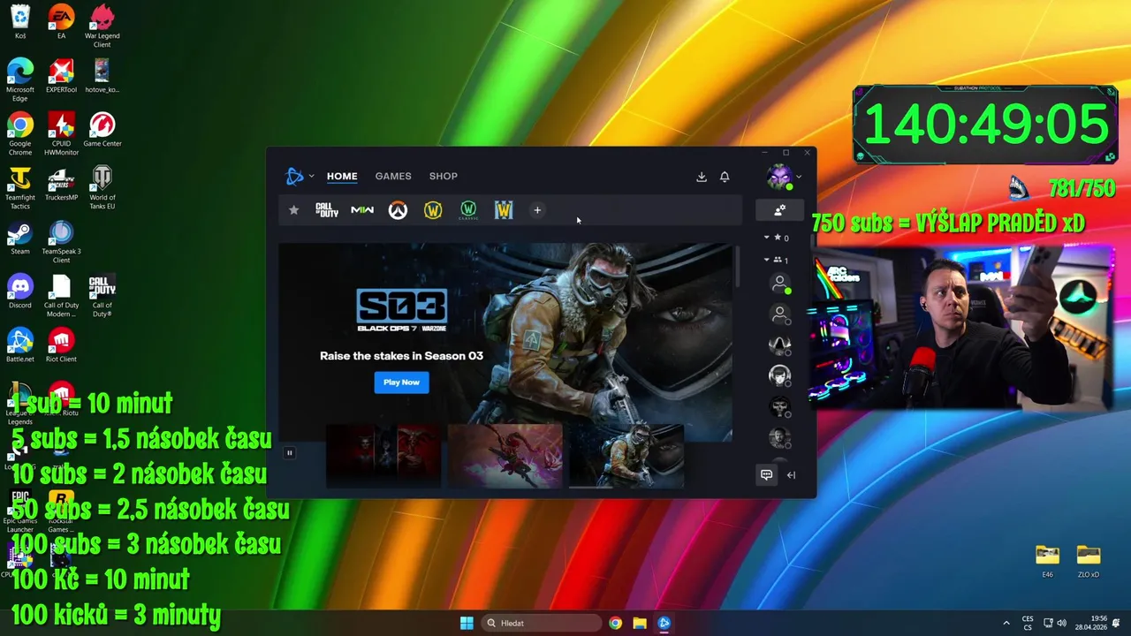The image size is (1131, 636).
Task: Click "Raise the stakes in Season 03" text
Action: [x=401, y=356]
